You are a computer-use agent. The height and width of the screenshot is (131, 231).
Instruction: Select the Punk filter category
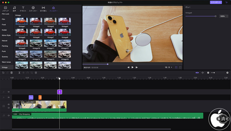pos(4,51)
